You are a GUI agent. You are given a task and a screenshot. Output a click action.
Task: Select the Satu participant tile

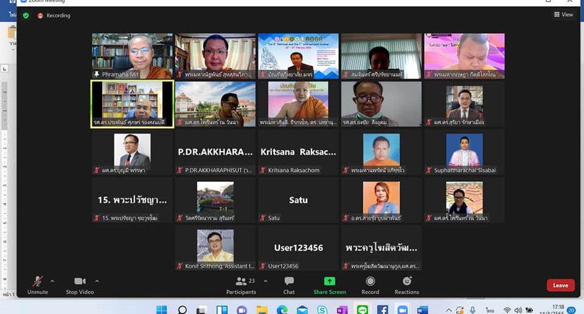(x=298, y=200)
